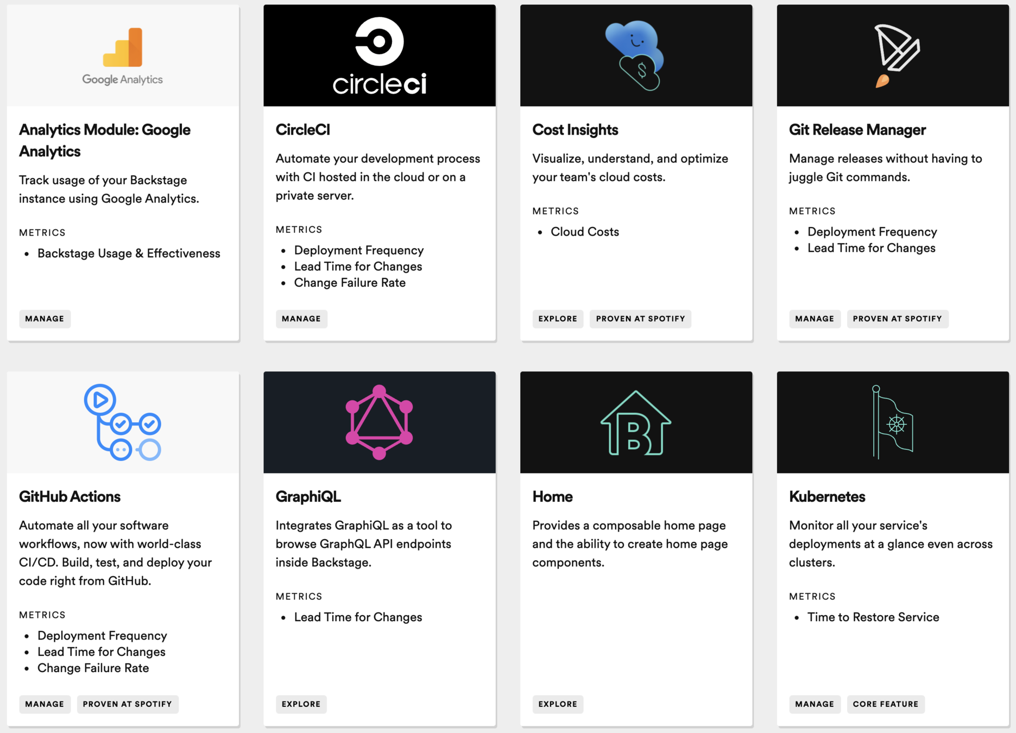Screen dimensions: 1016x733
Task: Click the Kubernetes flag icon
Action: point(893,422)
